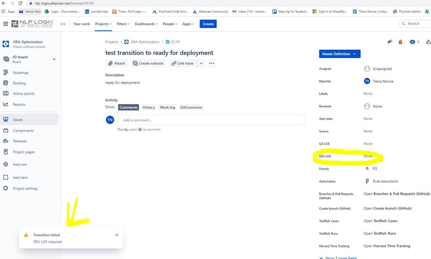Open TestRail: Runs link
The width and height of the screenshot is (431, 259).
[x=380, y=233]
